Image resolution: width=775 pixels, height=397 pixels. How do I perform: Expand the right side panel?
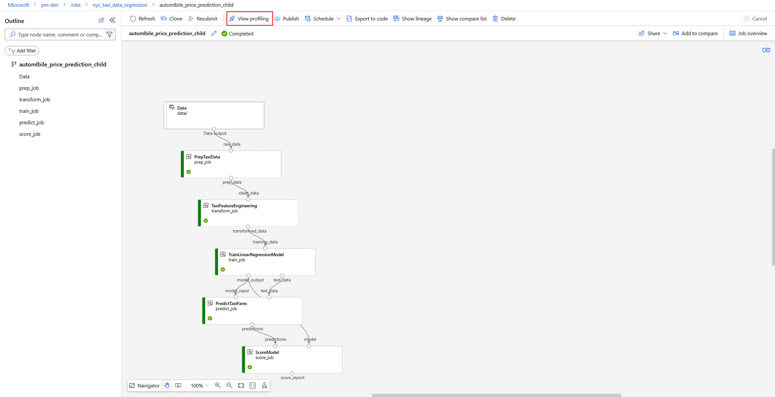point(766,50)
